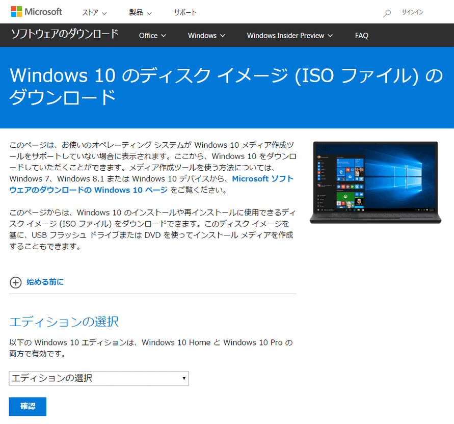Open the FAQ page
The height and width of the screenshot is (424, 454).
[362, 36]
